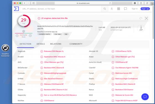
Task: Click Mac.BackDoor.Eleanor.1 DrWeb result
Action: point(53,79)
